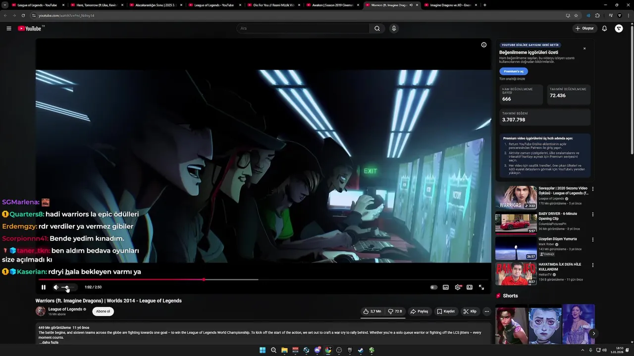This screenshot has height=356, width=634.
Task: Toggle the autoplay switch
Action: click(x=434, y=287)
